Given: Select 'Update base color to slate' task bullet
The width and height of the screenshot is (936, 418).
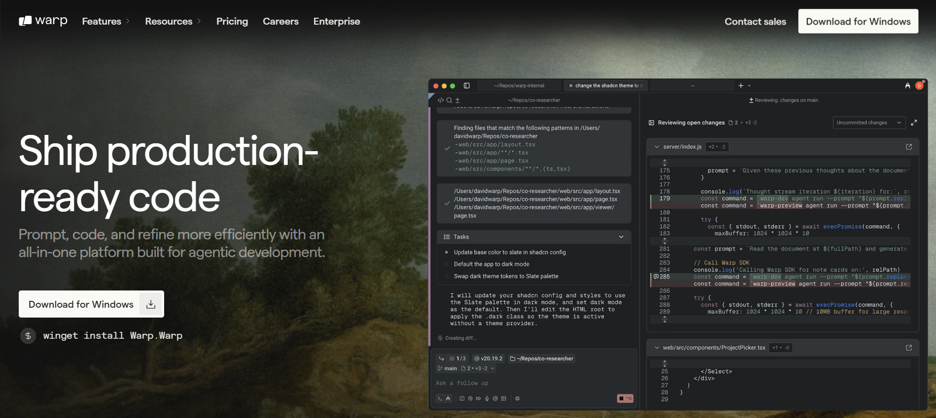Looking at the screenshot, I should coord(447,252).
